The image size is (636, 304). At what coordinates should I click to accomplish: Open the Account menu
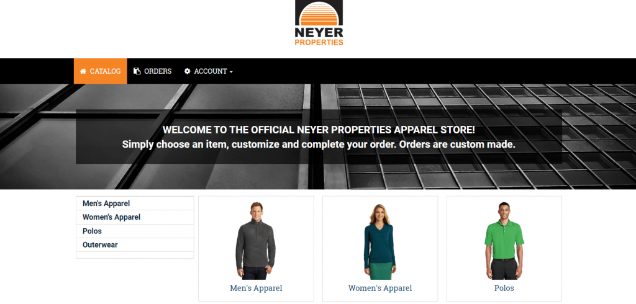tap(209, 71)
